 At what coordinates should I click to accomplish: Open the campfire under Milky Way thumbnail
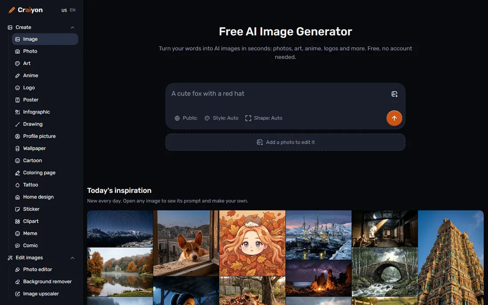[319, 278]
